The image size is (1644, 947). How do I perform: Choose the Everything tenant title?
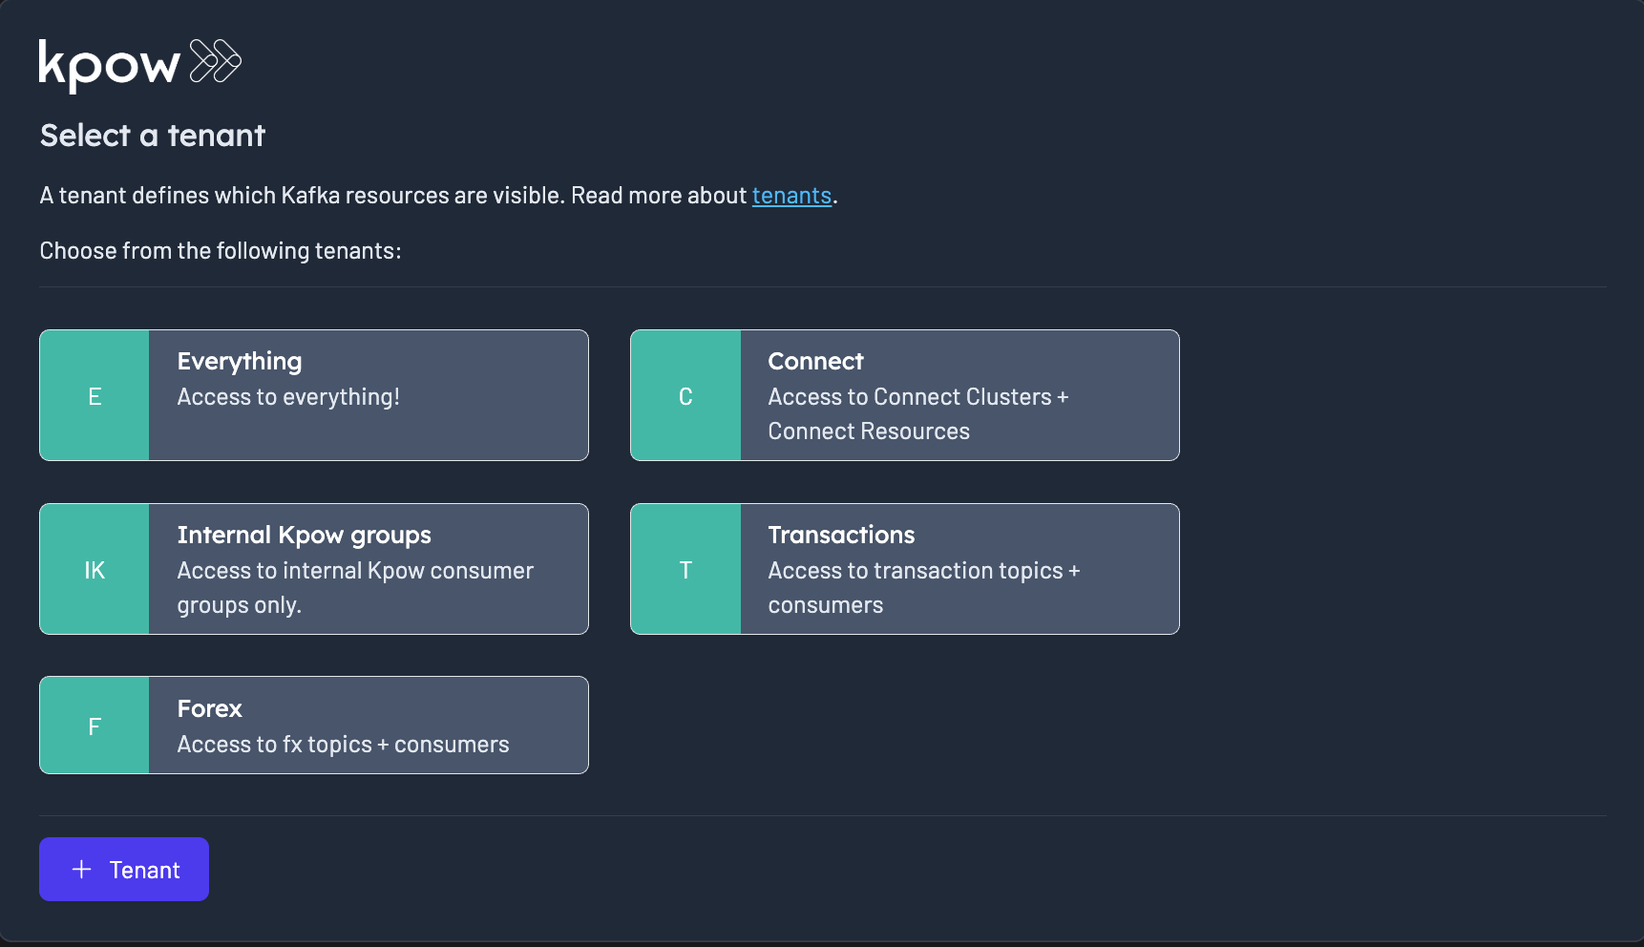tap(240, 362)
